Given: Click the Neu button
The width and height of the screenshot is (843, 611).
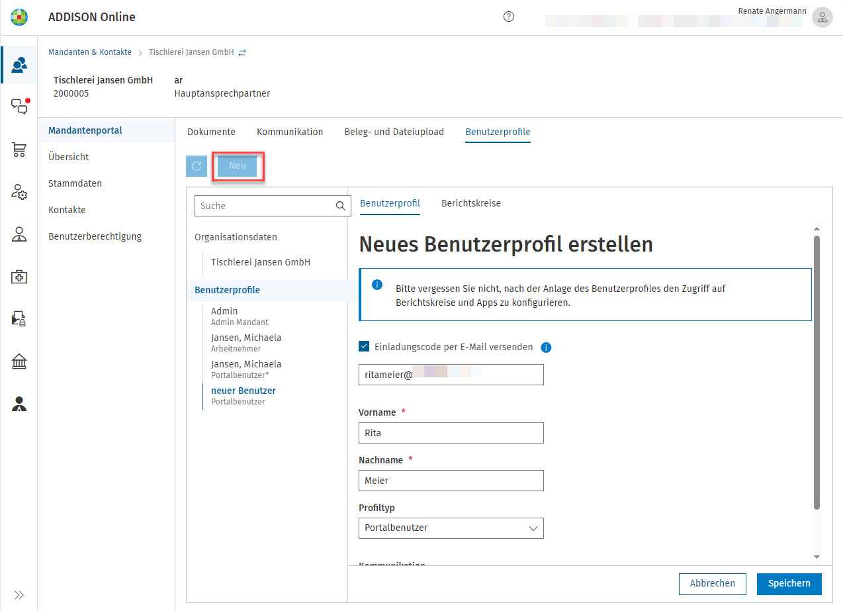Looking at the screenshot, I should (x=238, y=166).
